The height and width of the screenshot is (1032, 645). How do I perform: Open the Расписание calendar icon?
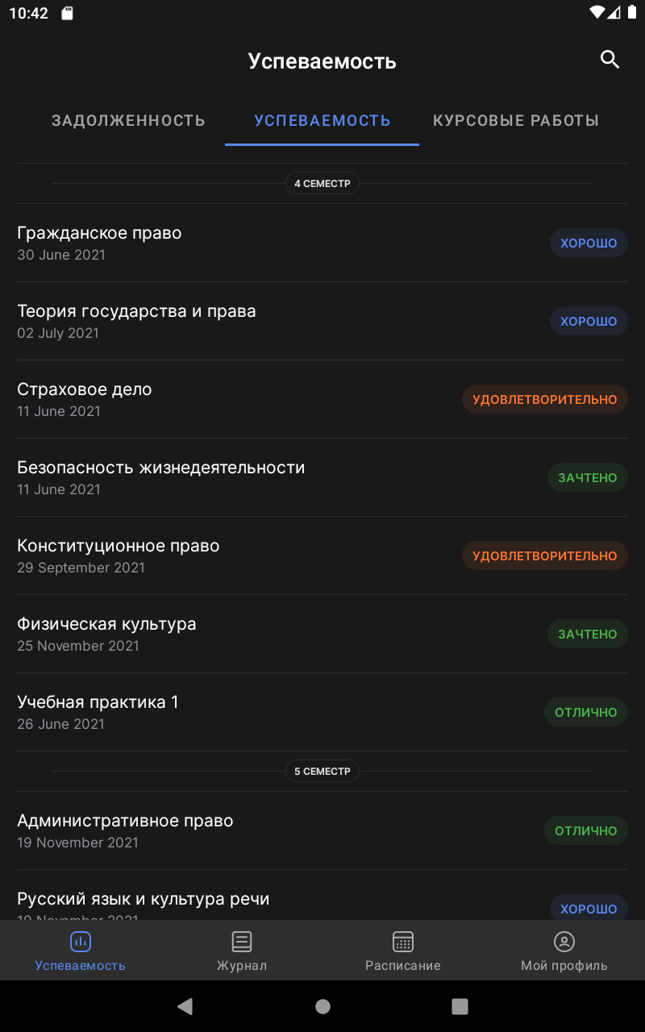403,941
